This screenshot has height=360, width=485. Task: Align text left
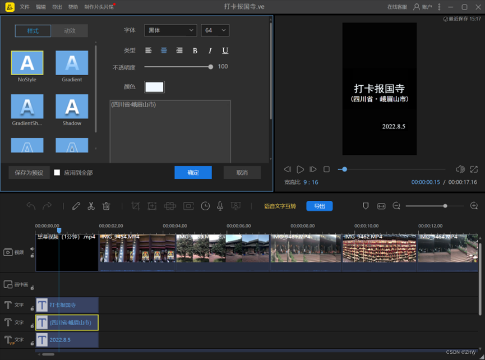point(149,50)
